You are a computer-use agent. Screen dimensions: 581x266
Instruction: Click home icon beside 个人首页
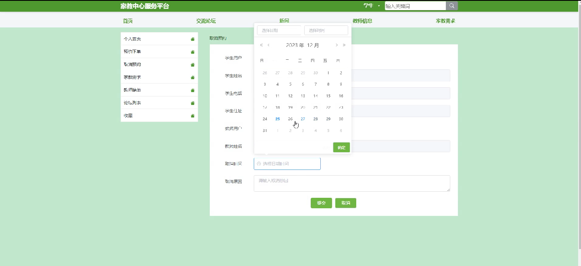[192, 39]
